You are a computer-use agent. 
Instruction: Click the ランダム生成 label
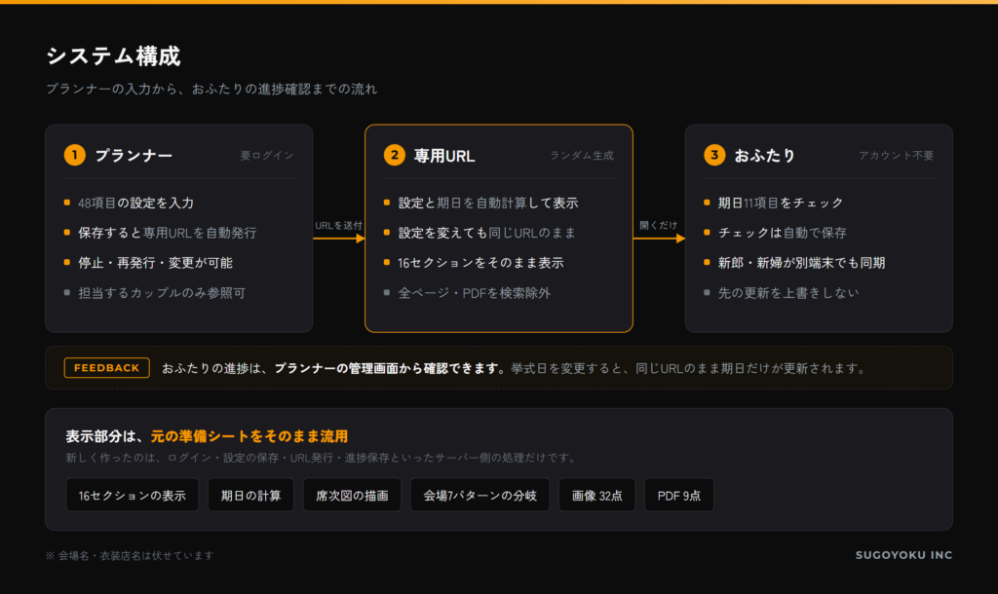(x=582, y=155)
